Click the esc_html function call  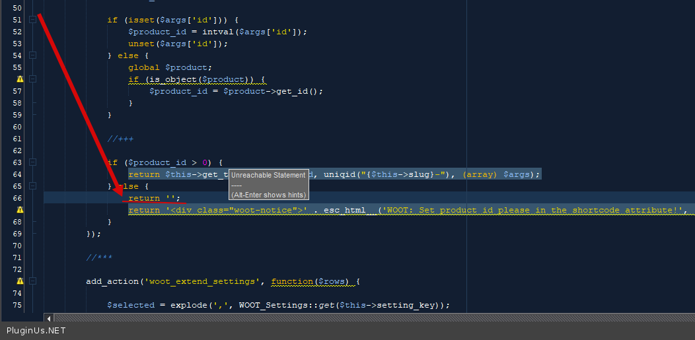[x=344, y=210]
